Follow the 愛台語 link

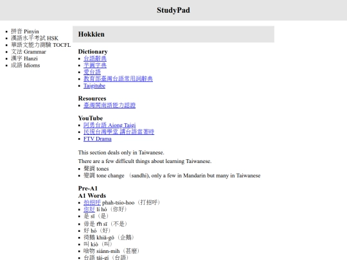[92, 72]
